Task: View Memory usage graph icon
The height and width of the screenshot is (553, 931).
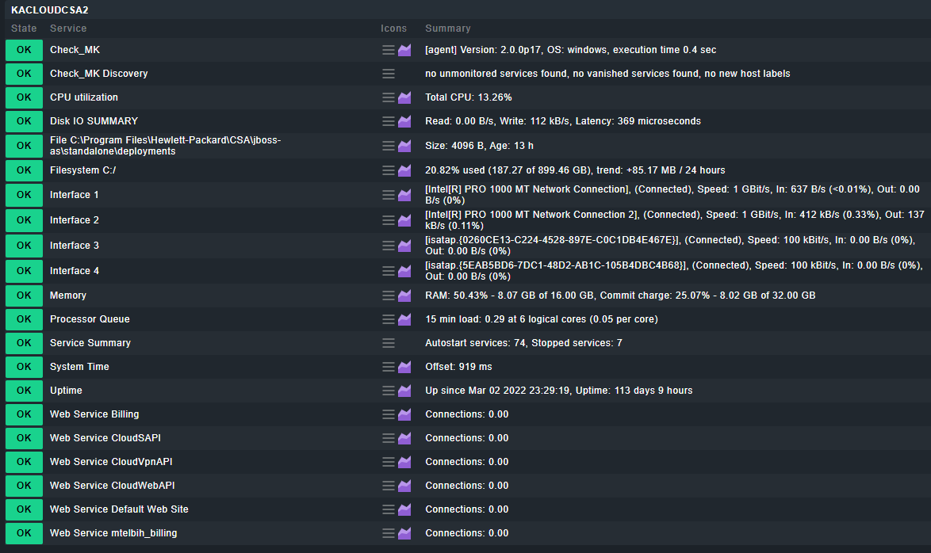Action: (404, 296)
